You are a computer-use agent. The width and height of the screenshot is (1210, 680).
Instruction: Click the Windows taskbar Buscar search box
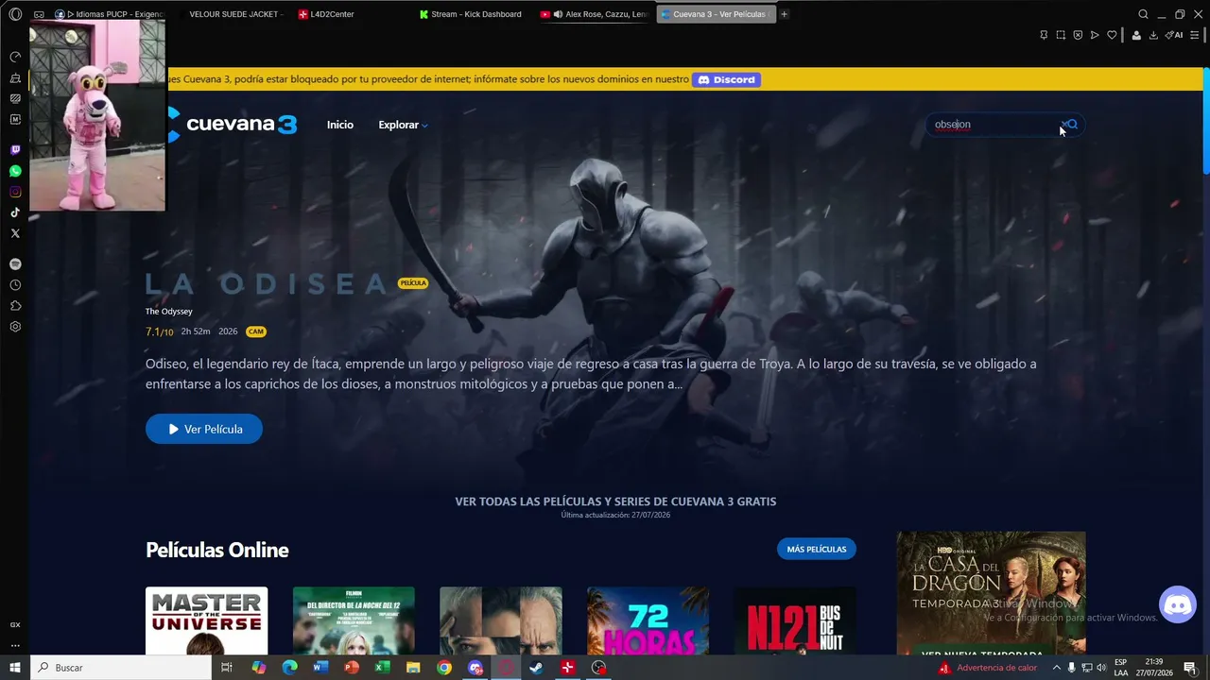121,668
